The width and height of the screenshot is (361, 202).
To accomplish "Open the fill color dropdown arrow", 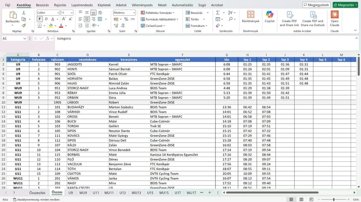I will click(55, 26).
